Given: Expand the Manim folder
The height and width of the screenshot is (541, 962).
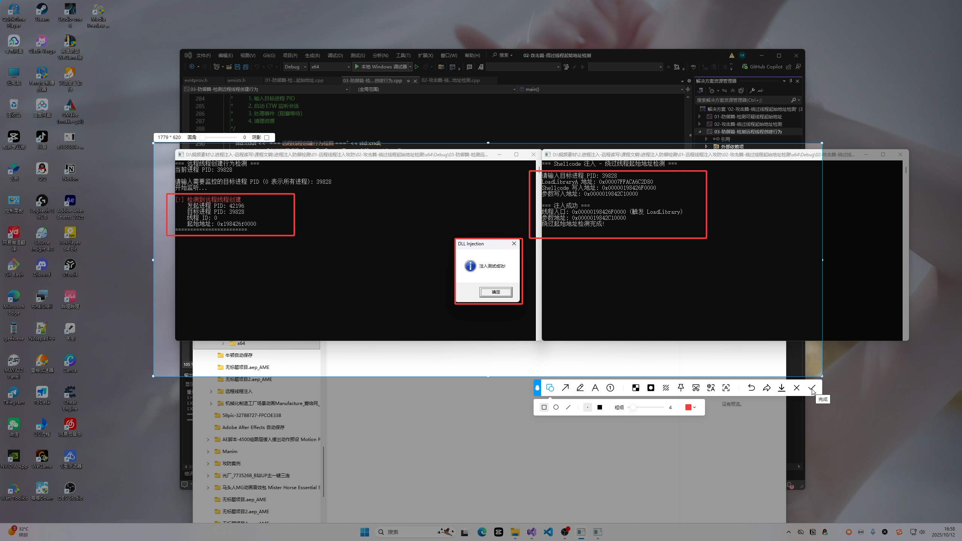Looking at the screenshot, I should 208,452.
